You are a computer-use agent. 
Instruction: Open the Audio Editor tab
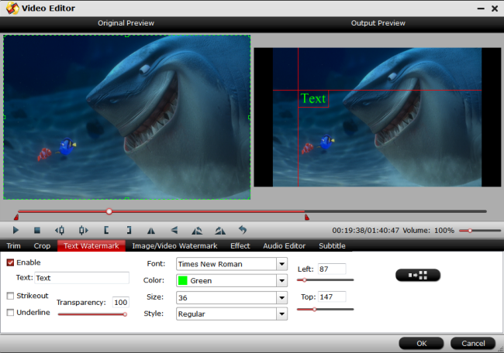[x=284, y=246]
